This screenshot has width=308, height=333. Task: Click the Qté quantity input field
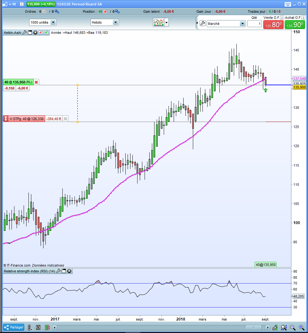click(254, 24)
